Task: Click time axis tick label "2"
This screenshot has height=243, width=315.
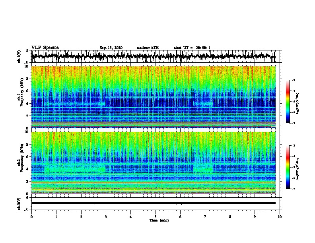Action: (81, 217)
